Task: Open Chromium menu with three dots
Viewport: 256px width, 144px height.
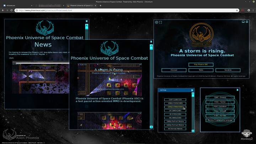Action: click(x=253, y=10)
